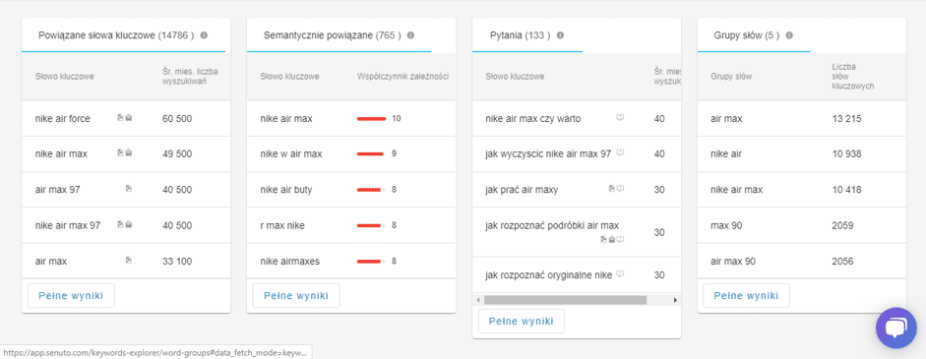Click document icon in nike air max 49 500 row
This screenshot has height=359, width=926.
[120, 152]
